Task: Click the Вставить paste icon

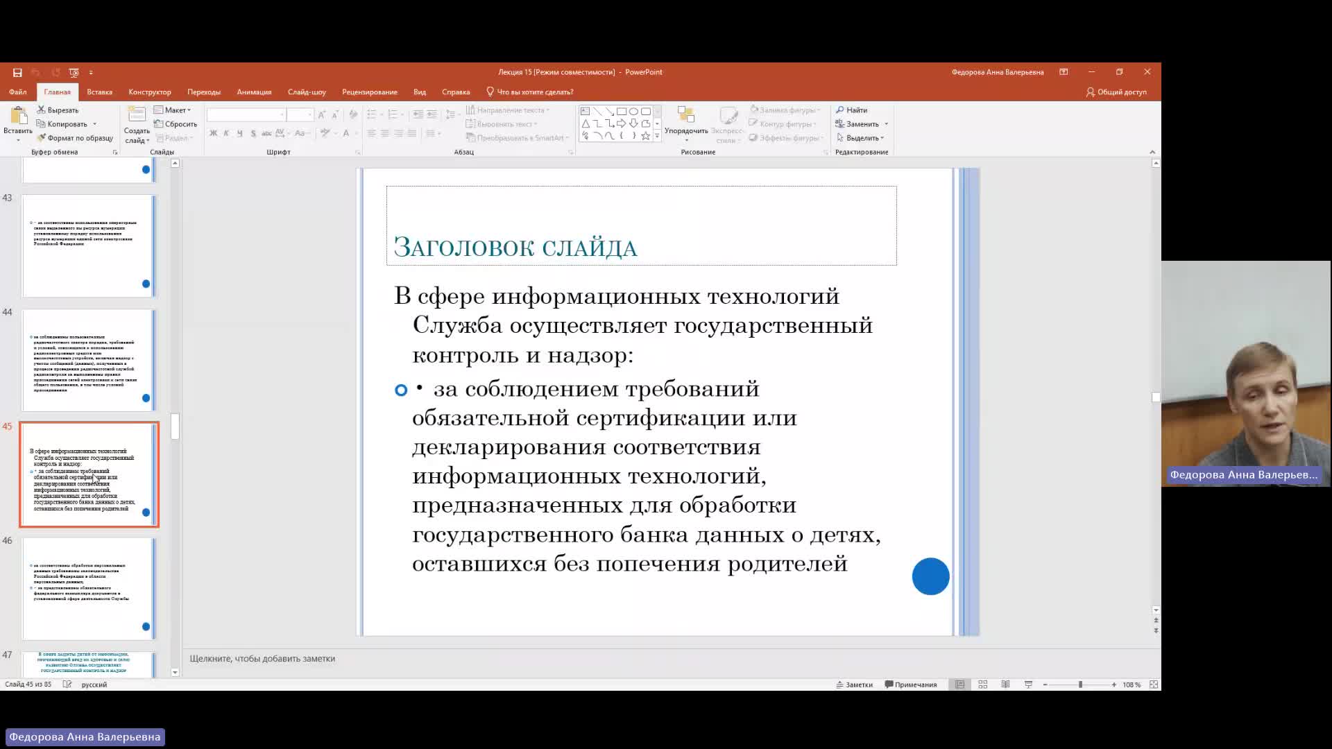Action: point(18,116)
